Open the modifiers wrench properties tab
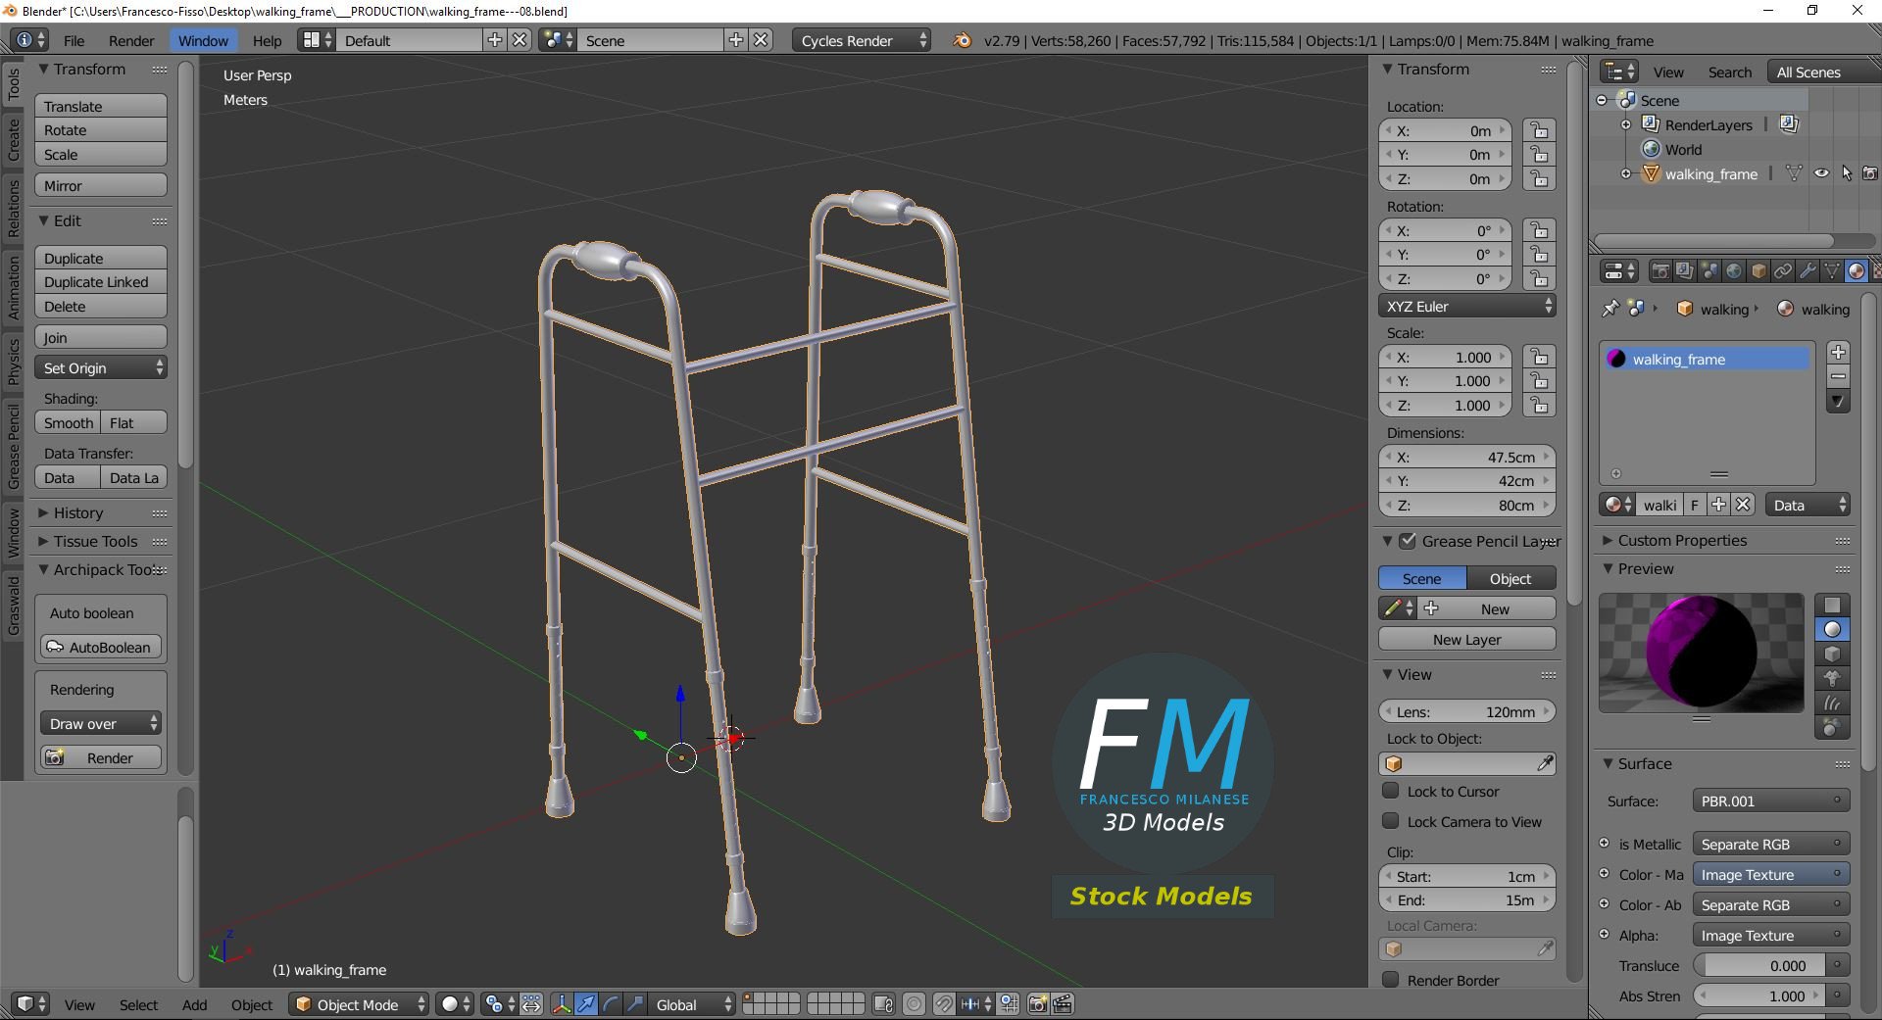The height and width of the screenshot is (1020, 1882). tap(1808, 271)
